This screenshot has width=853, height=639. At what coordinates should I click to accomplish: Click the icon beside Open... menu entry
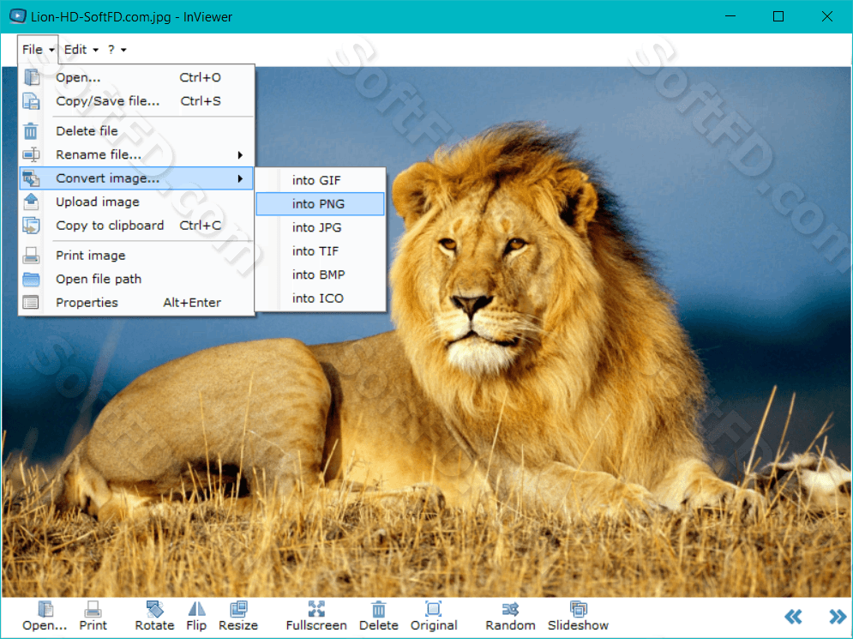click(x=32, y=77)
